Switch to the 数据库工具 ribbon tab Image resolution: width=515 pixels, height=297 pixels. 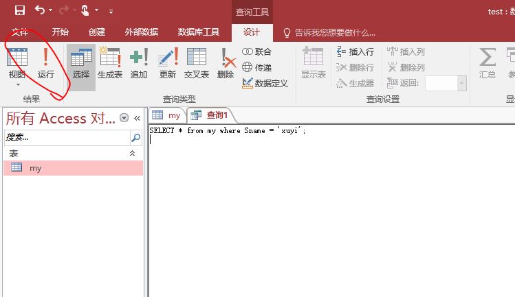(x=199, y=32)
